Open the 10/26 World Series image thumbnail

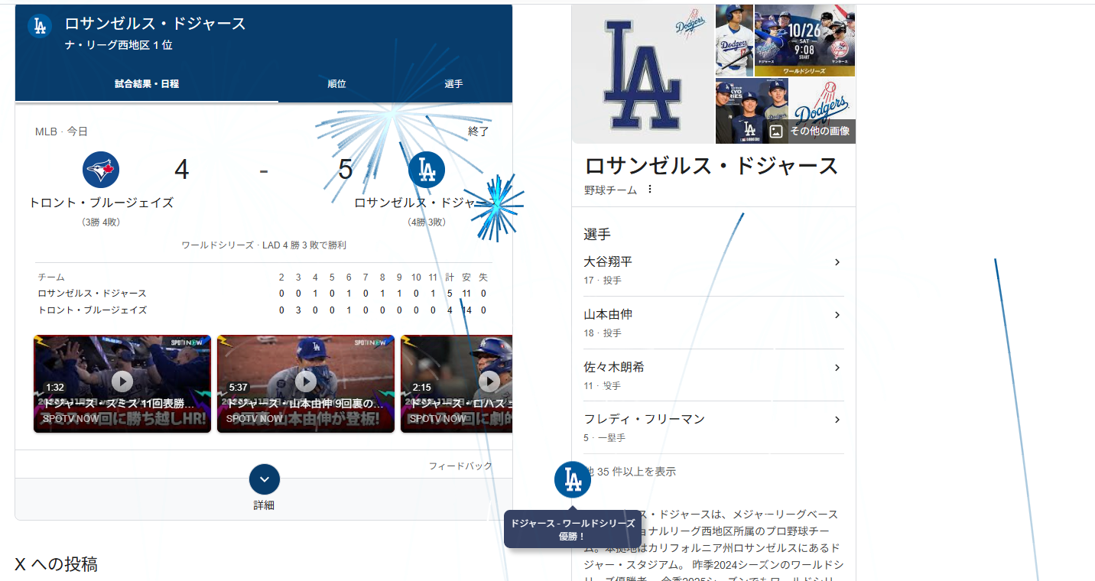tap(804, 41)
